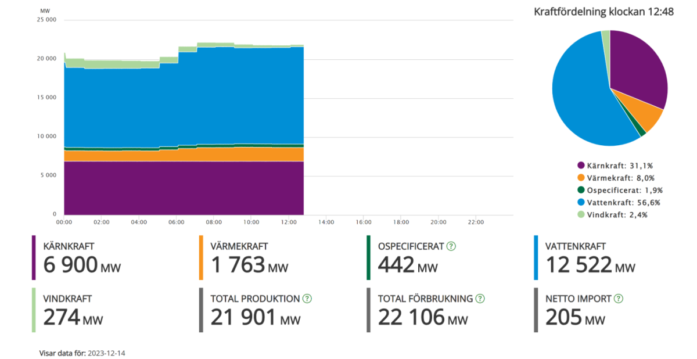Select the VÄRMEKRAFT 1 763 MW tile
The width and height of the screenshot is (697, 359).
click(x=249, y=257)
